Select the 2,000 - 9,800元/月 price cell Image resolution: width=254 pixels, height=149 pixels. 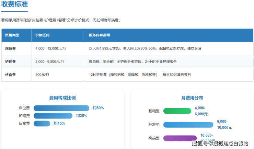49,61
